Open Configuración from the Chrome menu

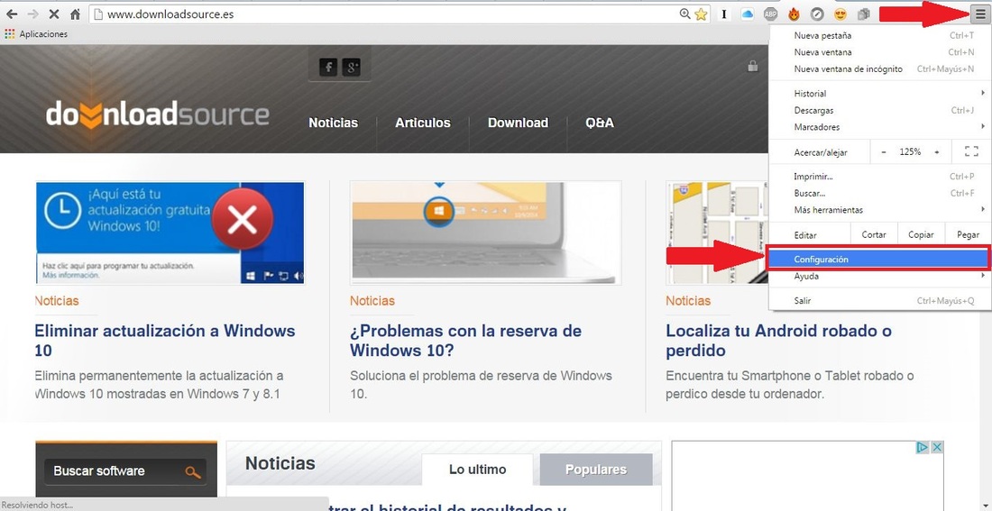click(x=877, y=260)
